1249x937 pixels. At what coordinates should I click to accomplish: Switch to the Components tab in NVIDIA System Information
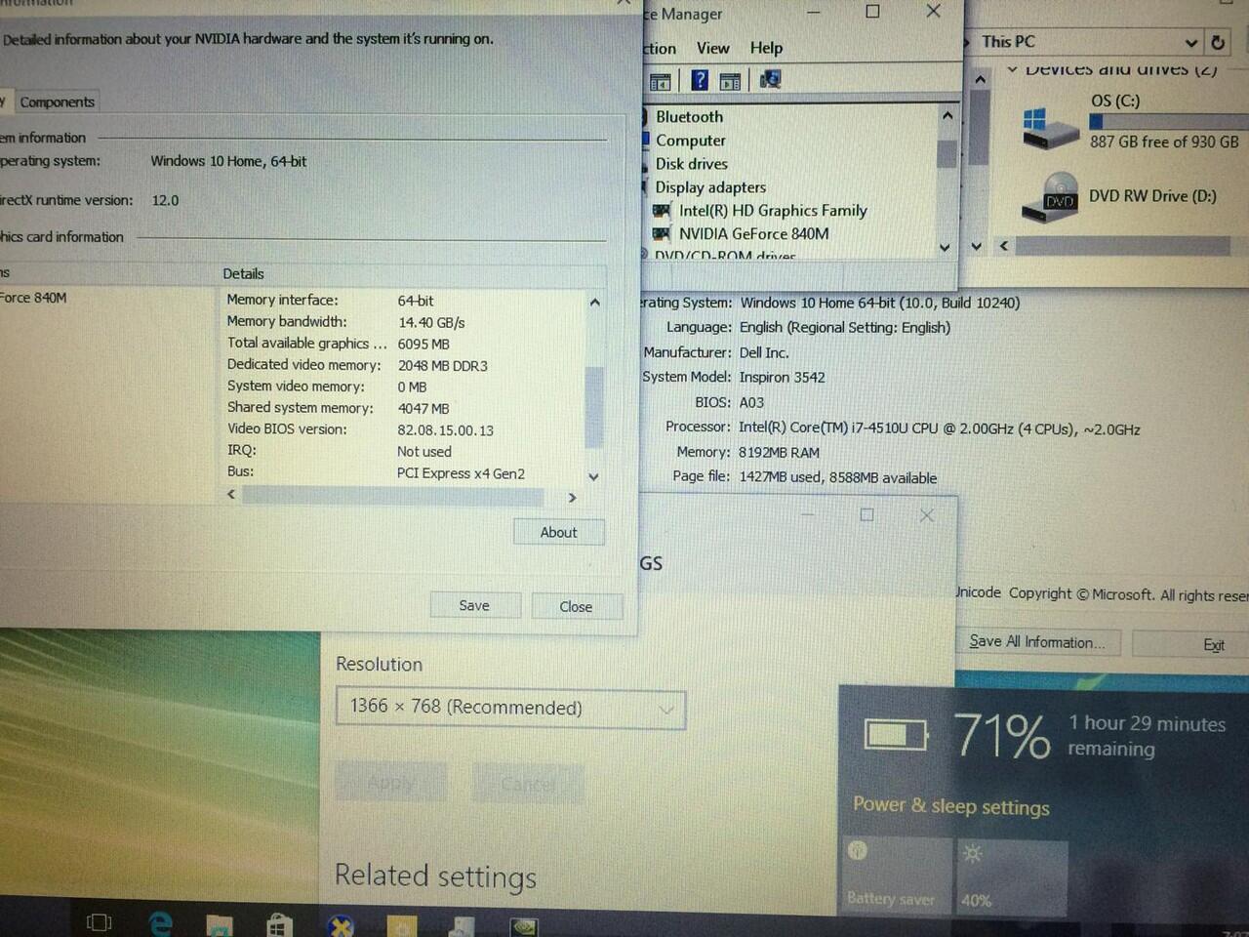57,102
